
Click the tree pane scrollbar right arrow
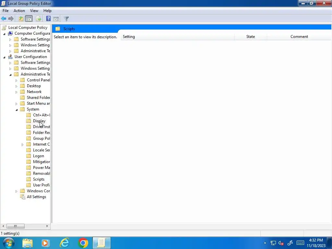coord(47,226)
